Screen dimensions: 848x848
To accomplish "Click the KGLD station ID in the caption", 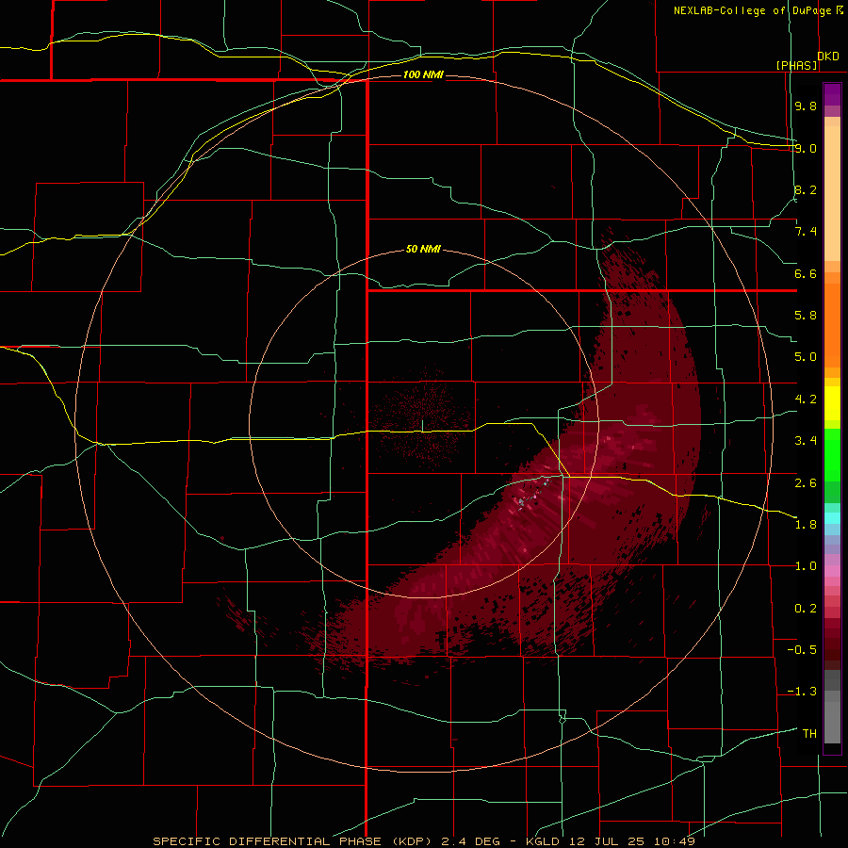I will click(x=543, y=841).
